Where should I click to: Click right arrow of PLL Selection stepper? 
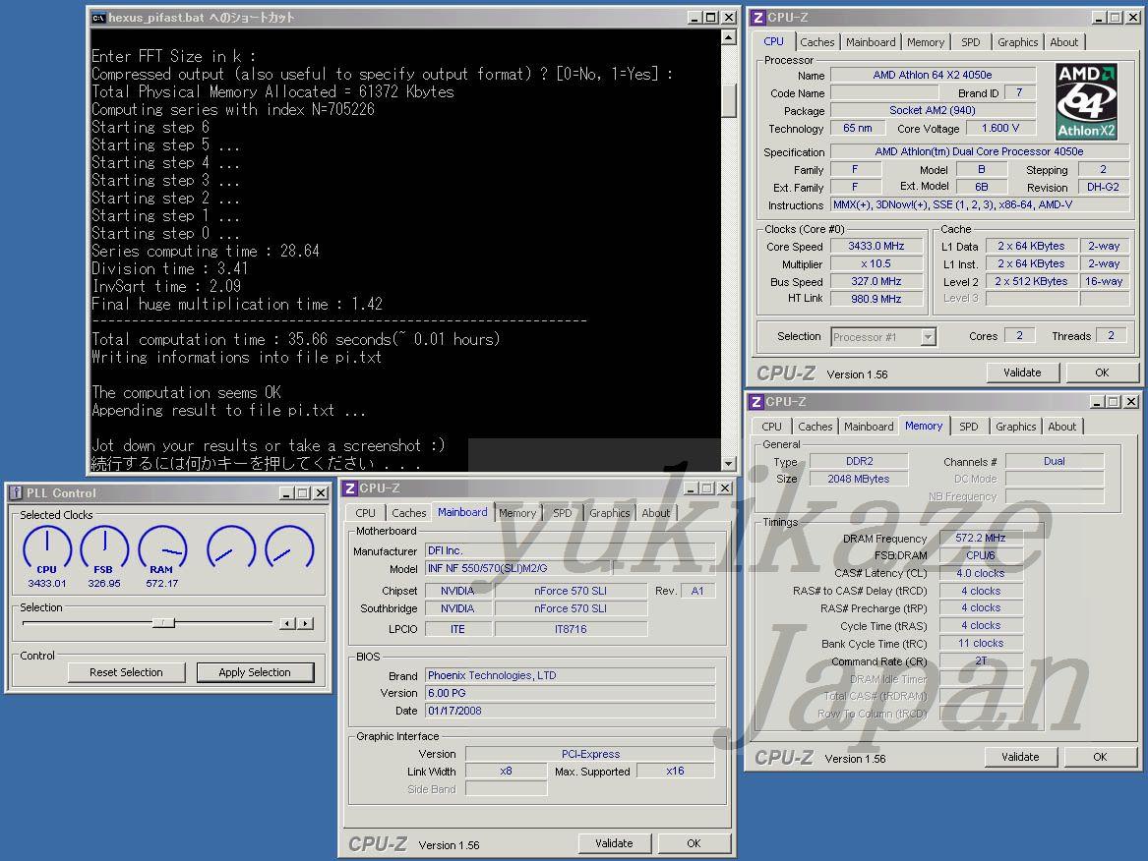point(306,623)
